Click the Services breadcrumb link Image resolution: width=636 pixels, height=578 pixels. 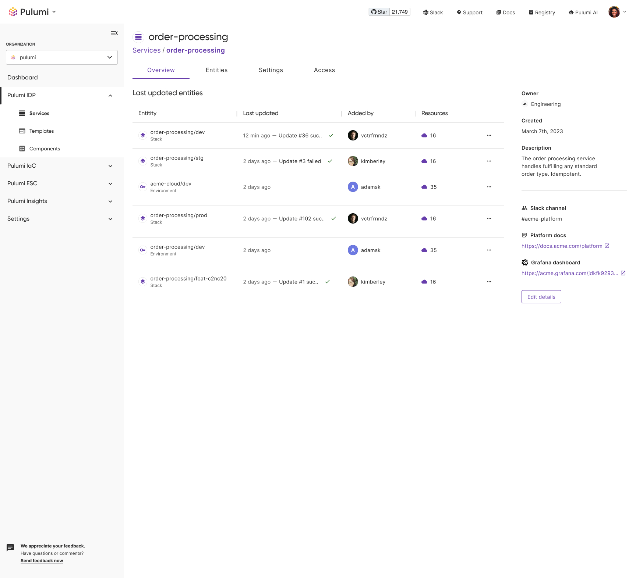[x=146, y=50]
